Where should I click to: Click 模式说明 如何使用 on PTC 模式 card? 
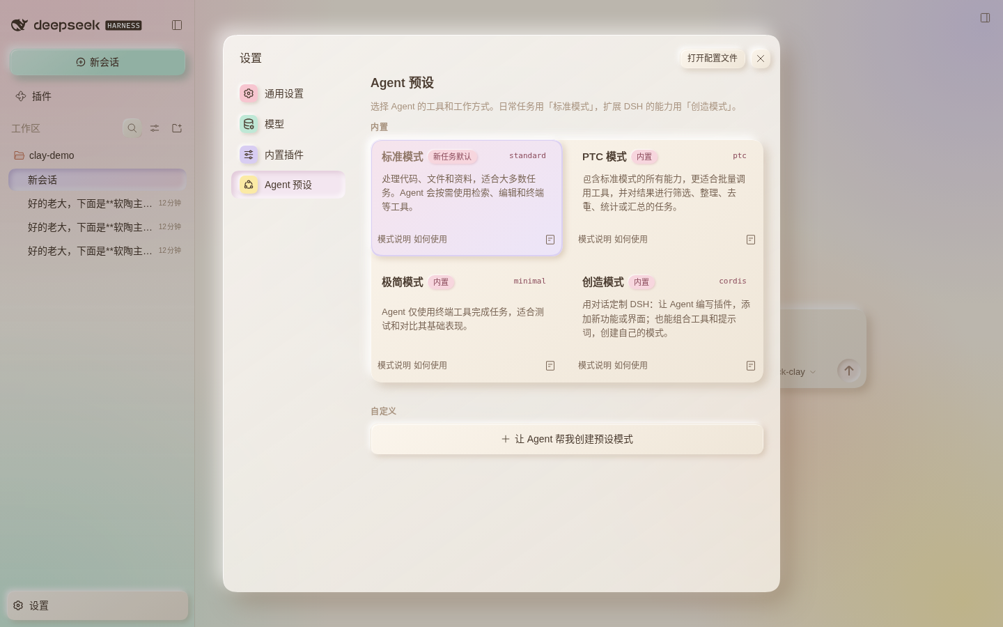point(613,239)
